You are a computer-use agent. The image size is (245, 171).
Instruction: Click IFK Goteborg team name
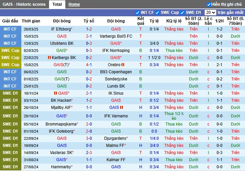(61, 131)
